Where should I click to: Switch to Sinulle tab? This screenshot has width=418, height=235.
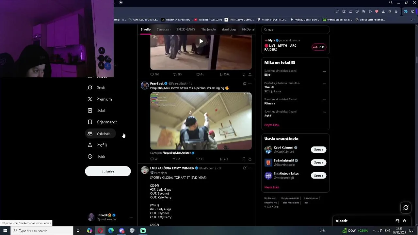pos(146,29)
